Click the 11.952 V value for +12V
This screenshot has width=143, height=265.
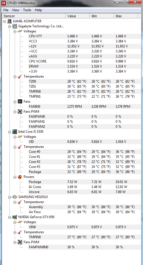(73, 46)
